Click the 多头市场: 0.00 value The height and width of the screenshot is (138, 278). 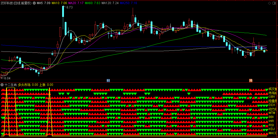point(28,85)
